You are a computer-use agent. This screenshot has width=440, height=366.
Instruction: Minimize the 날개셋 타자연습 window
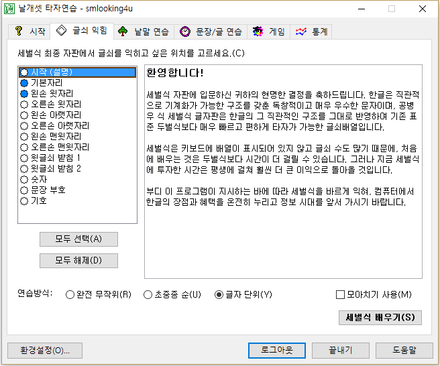pyautogui.click(x=362, y=9)
